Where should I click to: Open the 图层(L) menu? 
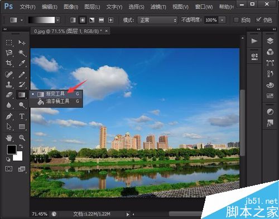coord(92,7)
